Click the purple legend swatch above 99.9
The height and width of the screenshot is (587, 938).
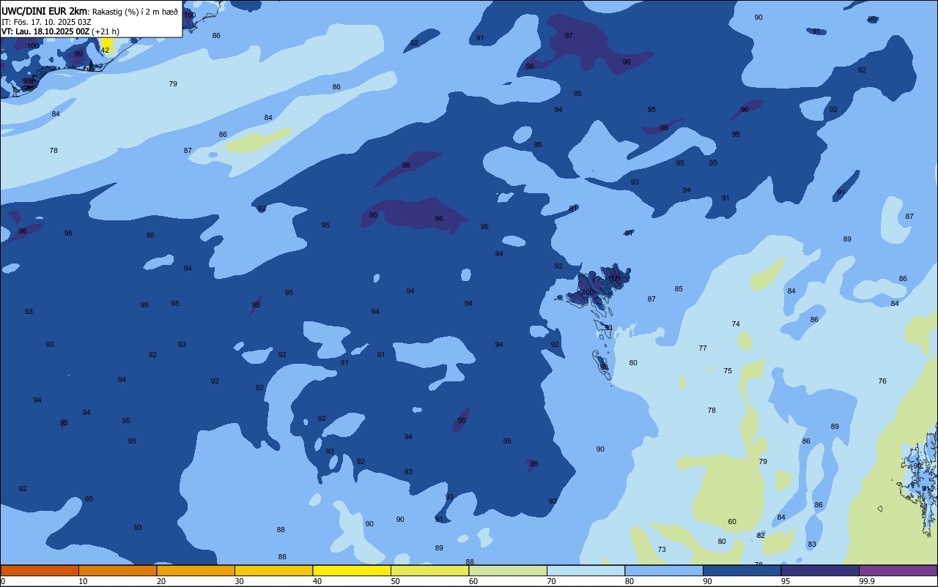click(898, 570)
